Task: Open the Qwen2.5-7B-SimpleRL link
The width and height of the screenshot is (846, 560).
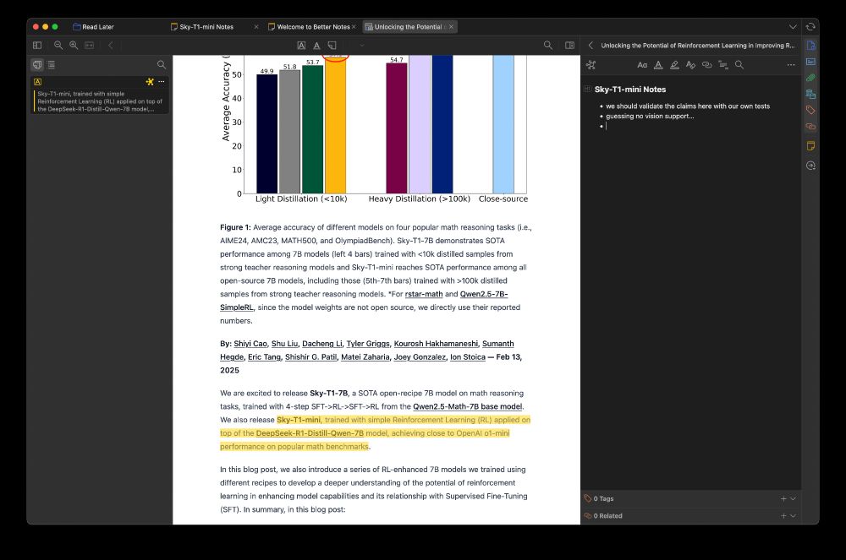Action: coord(484,294)
